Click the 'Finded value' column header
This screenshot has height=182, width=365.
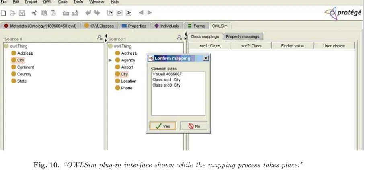tap(293, 46)
